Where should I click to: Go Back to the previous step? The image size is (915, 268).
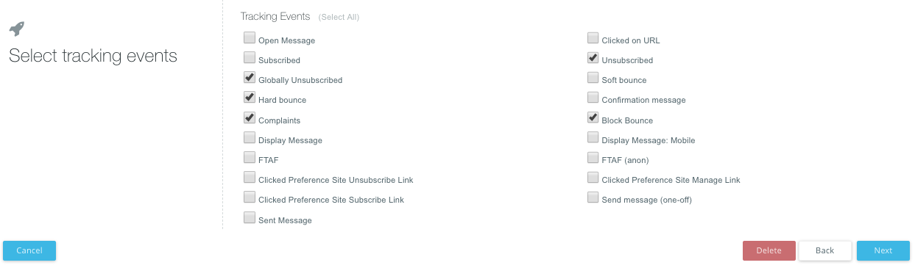(825, 250)
